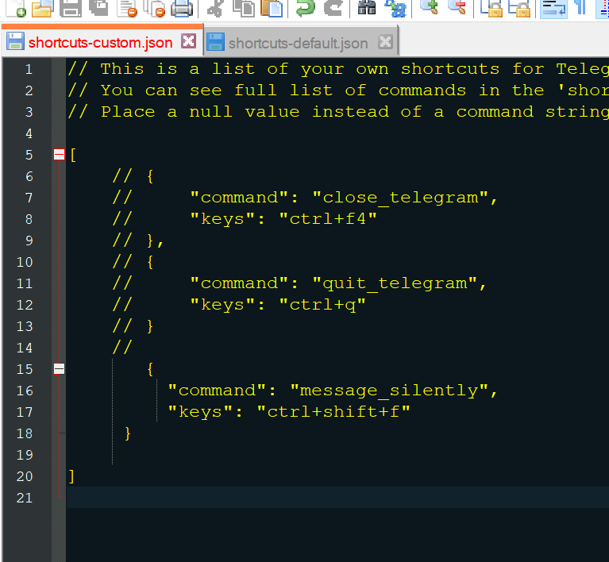Open a file using the folder toolbar icon
This screenshot has width=609, height=562.
tap(42, 8)
